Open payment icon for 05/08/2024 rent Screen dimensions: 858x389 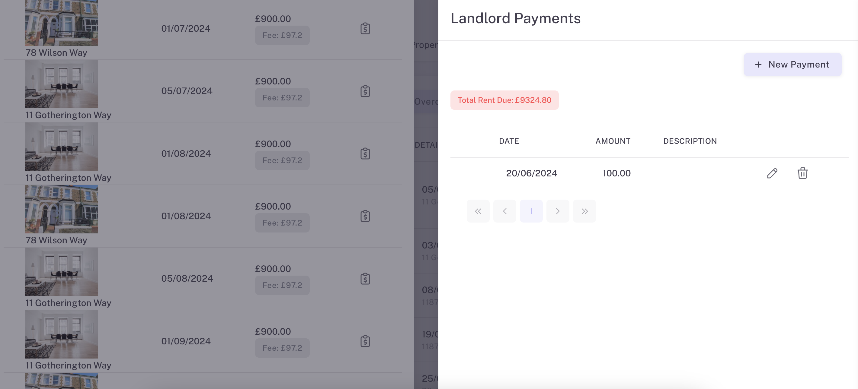(x=365, y=279)
